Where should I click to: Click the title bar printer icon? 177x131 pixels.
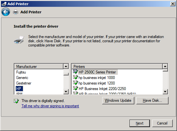[x=4, y=4]
